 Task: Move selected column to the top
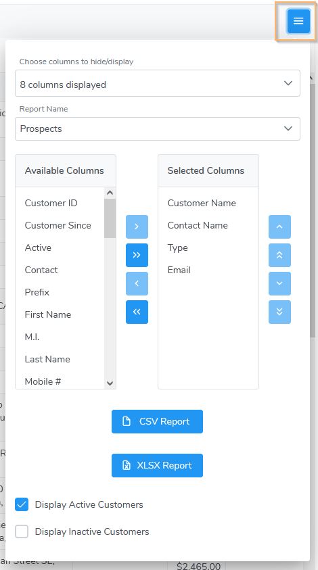click(x=279, y=255)
